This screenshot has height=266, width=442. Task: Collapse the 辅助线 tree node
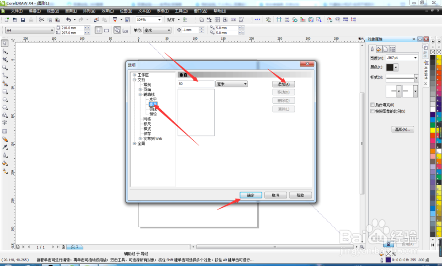(x=140, y=94)
